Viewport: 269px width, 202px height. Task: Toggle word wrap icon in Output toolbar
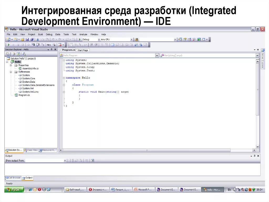[x=92, y=161]
